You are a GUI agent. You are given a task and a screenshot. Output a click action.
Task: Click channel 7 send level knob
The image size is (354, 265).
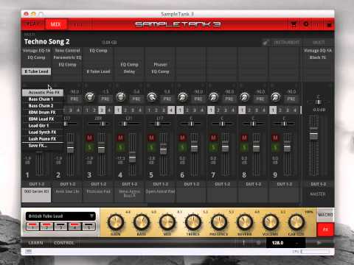(x=214, y=97)
